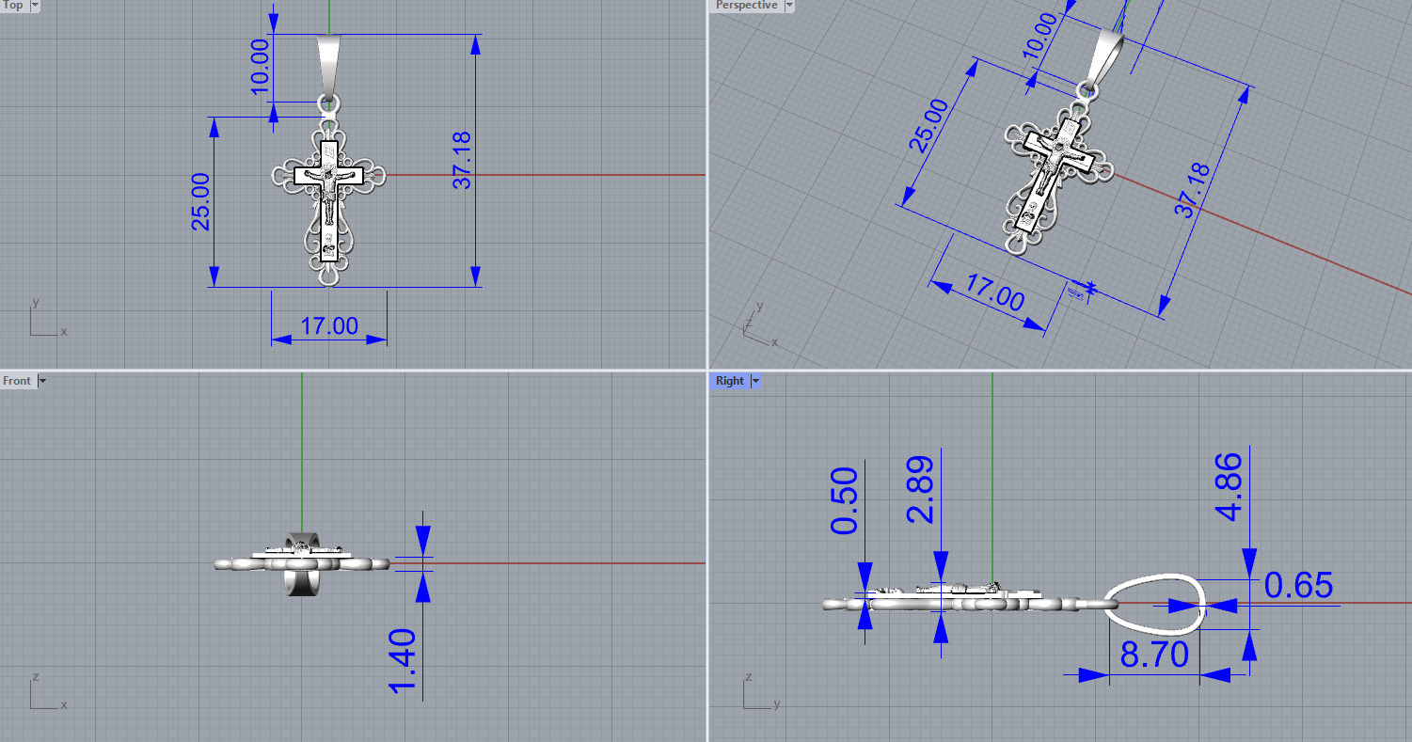The image size is (1412, 742).
Task: Select the 37.18 dimension in Top view
Action: (462, 160)
